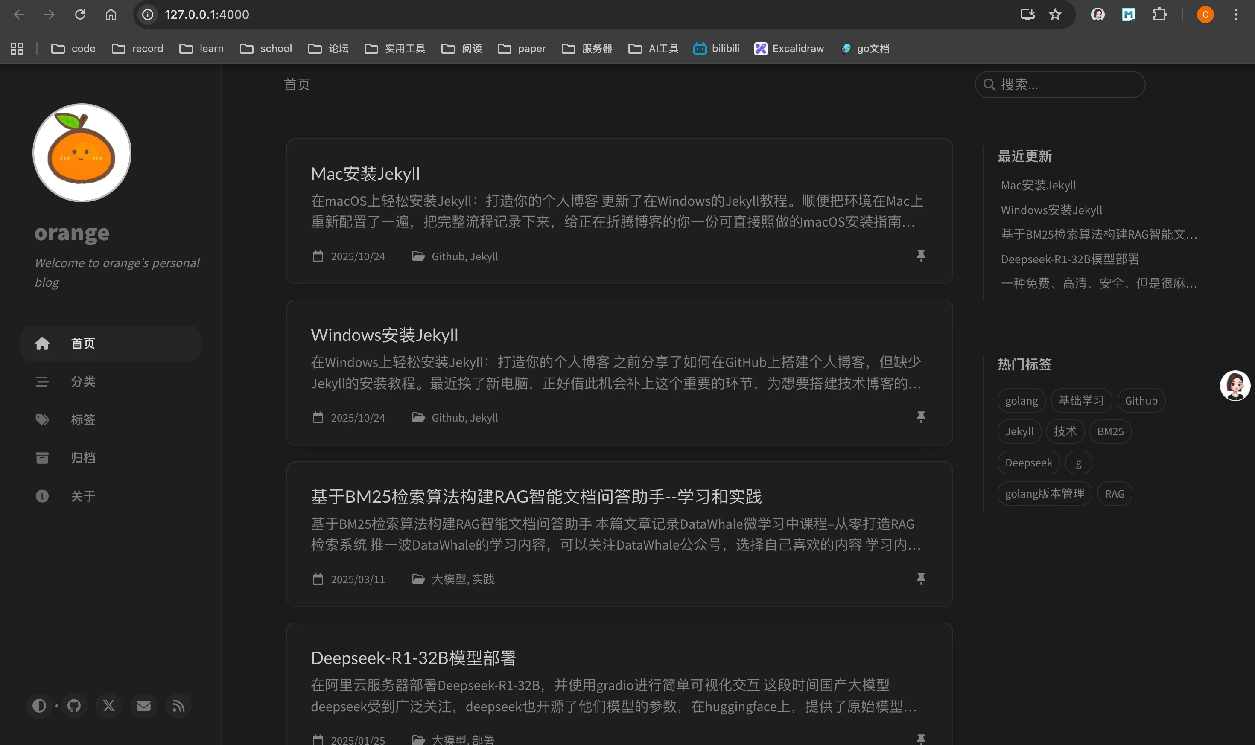The width and height of the screenshot is (1255, 745).
Task: Expand the 实用工具 bookmarks folder
Action: [395, 49]
